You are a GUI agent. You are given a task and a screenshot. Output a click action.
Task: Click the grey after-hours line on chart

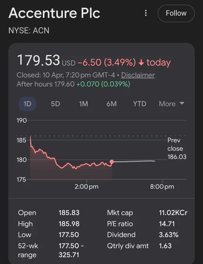[134, 161]
